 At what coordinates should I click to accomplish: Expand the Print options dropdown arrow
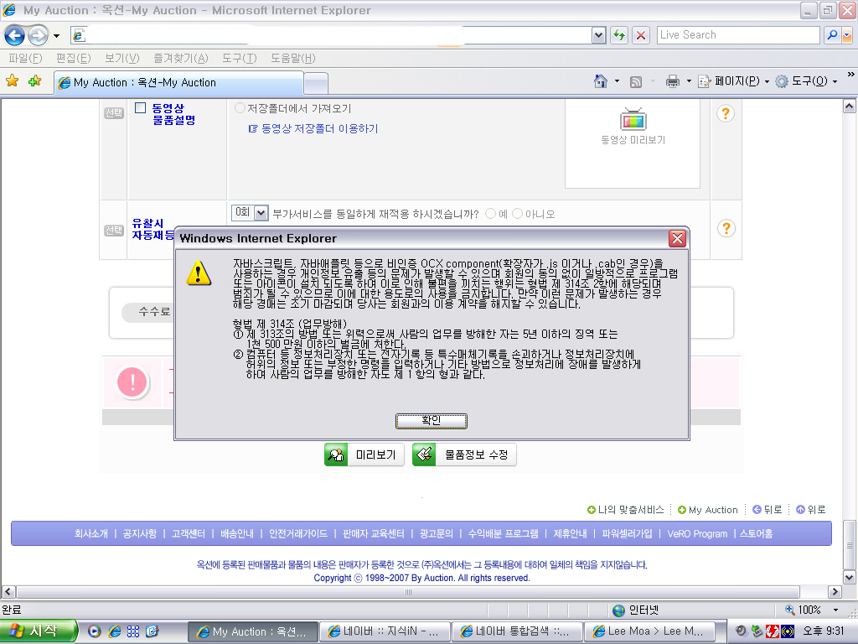(689, 81)
